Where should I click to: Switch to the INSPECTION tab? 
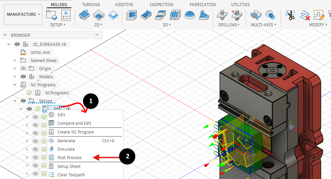162,4
